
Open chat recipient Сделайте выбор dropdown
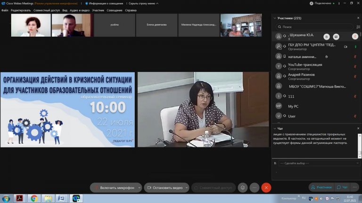coord(319,163)
